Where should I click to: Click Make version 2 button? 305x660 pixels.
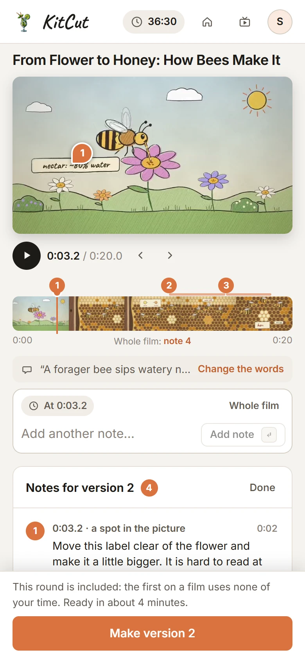(x=152, y=633)
